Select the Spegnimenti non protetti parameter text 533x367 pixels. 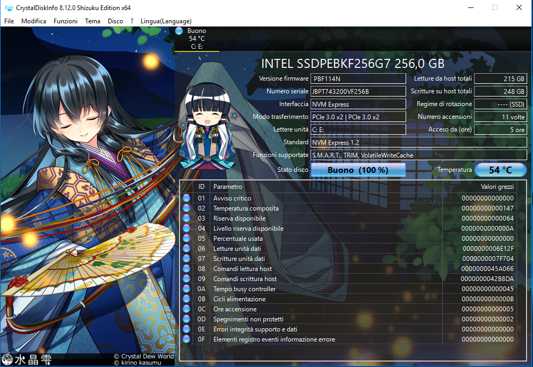coord(248,319)
